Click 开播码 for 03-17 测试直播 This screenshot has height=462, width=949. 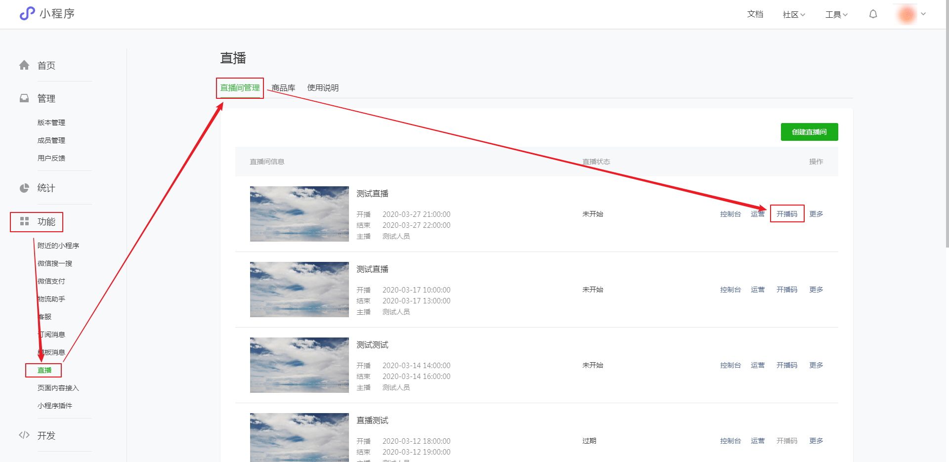[787, 290]
